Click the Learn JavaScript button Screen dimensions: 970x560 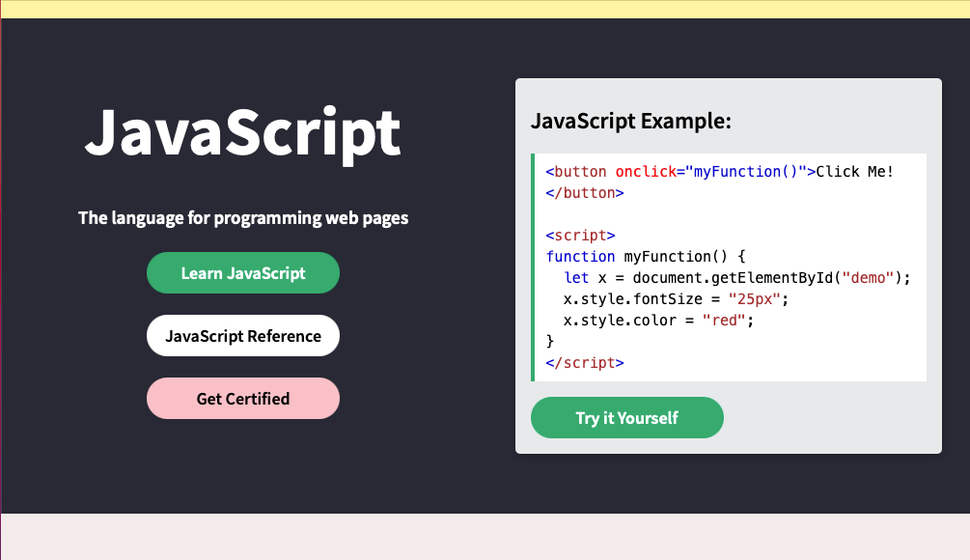[x=243, y=273]
